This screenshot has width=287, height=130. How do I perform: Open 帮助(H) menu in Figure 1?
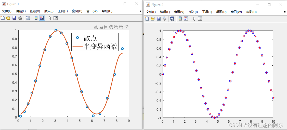coord(107,11)
